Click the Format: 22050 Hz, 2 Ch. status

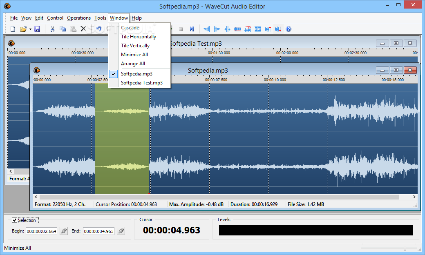pyautogui.click(x=60, y=204)
